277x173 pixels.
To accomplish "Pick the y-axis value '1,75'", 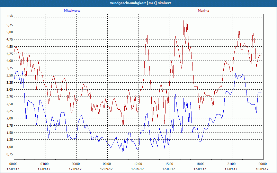I will pyautogui.click(x=10, y=126).
